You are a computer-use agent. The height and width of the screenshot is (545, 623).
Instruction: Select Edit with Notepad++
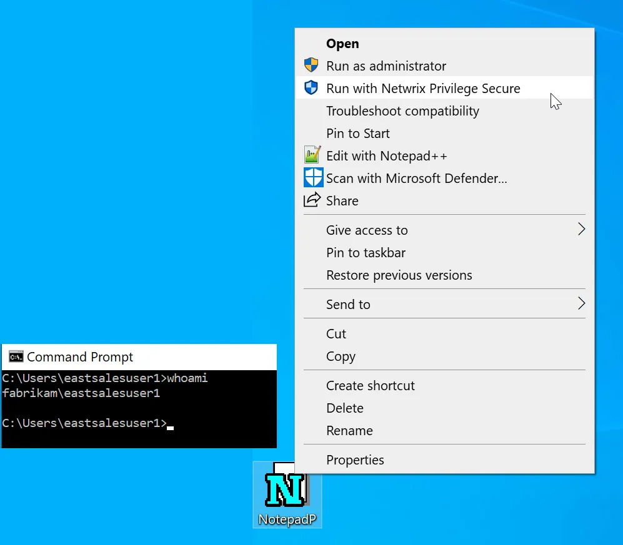click(x=445, y=155)
